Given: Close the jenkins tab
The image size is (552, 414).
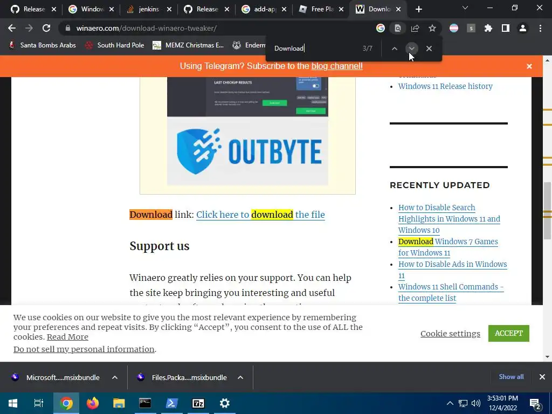Looking at the screenshot, I should [x=169, y=10].
